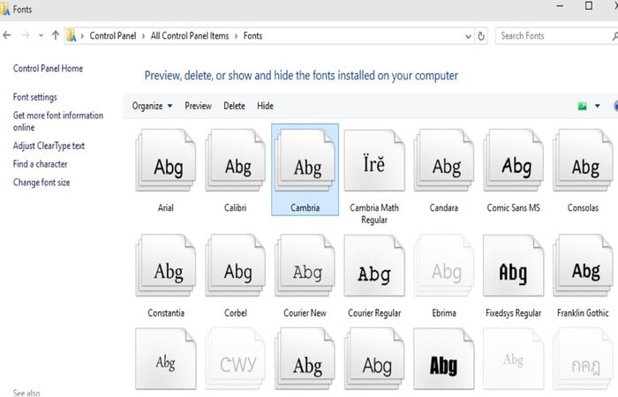Select the Franklin Gothic font icon
This screenshot has height=397, width=618.
pos(583,266)
